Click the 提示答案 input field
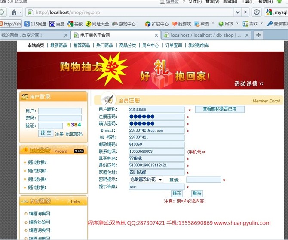The image size is (288, 240). 156,187
